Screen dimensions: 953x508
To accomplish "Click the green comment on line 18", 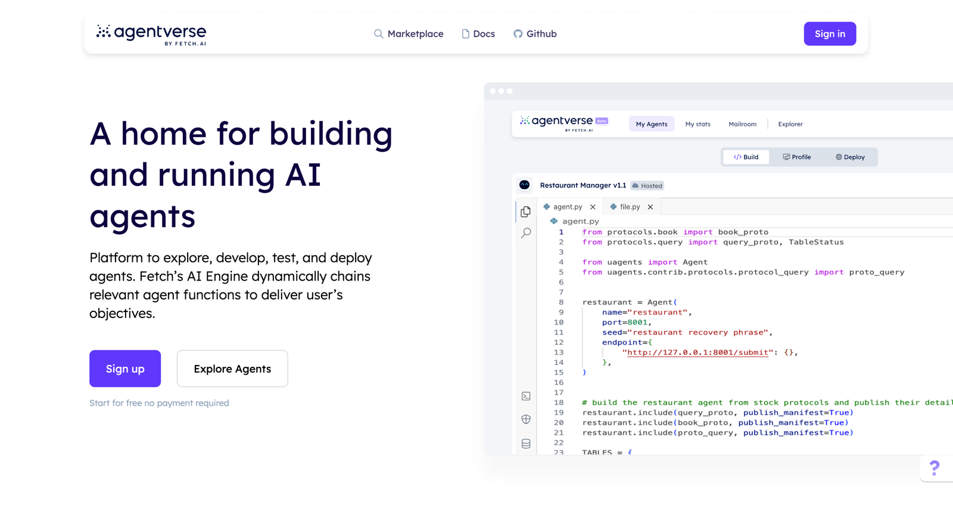I will [x=767, y=403].
